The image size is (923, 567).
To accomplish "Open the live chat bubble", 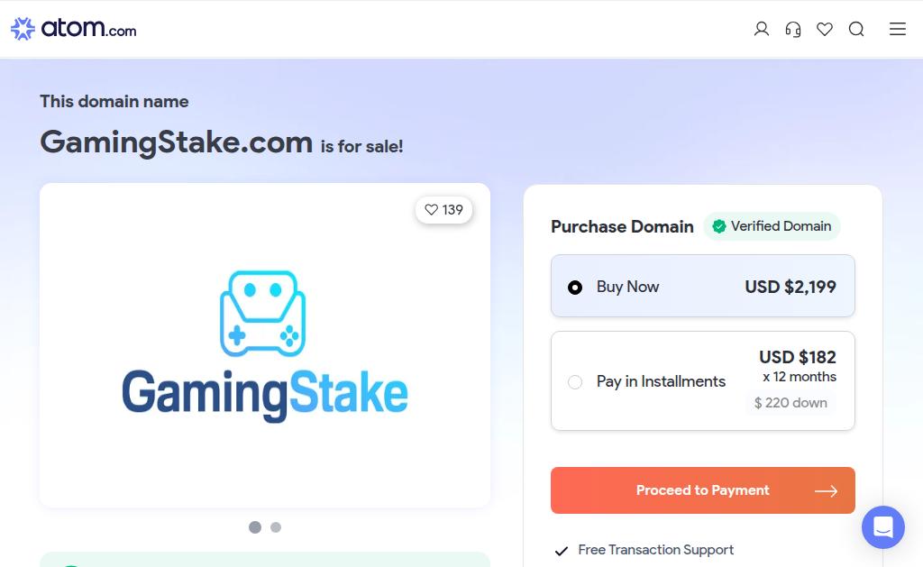I will click(x=883, y=527).
